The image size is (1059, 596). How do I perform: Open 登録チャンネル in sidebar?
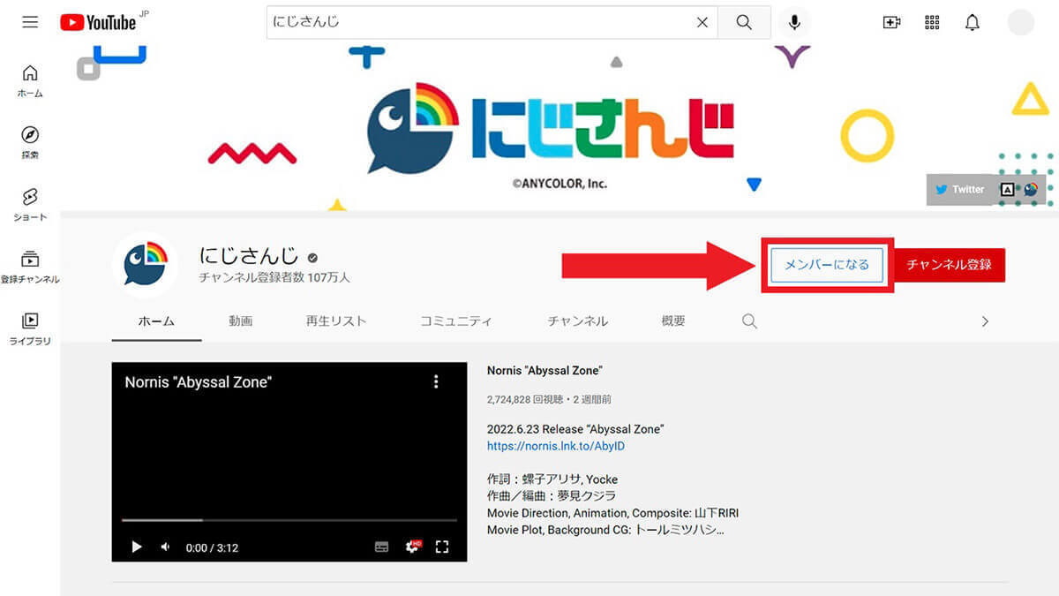click(30, 267)
